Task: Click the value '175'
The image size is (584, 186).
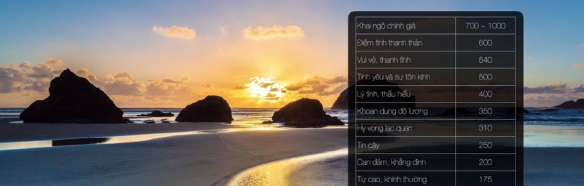Action: [x=485, y=179]
